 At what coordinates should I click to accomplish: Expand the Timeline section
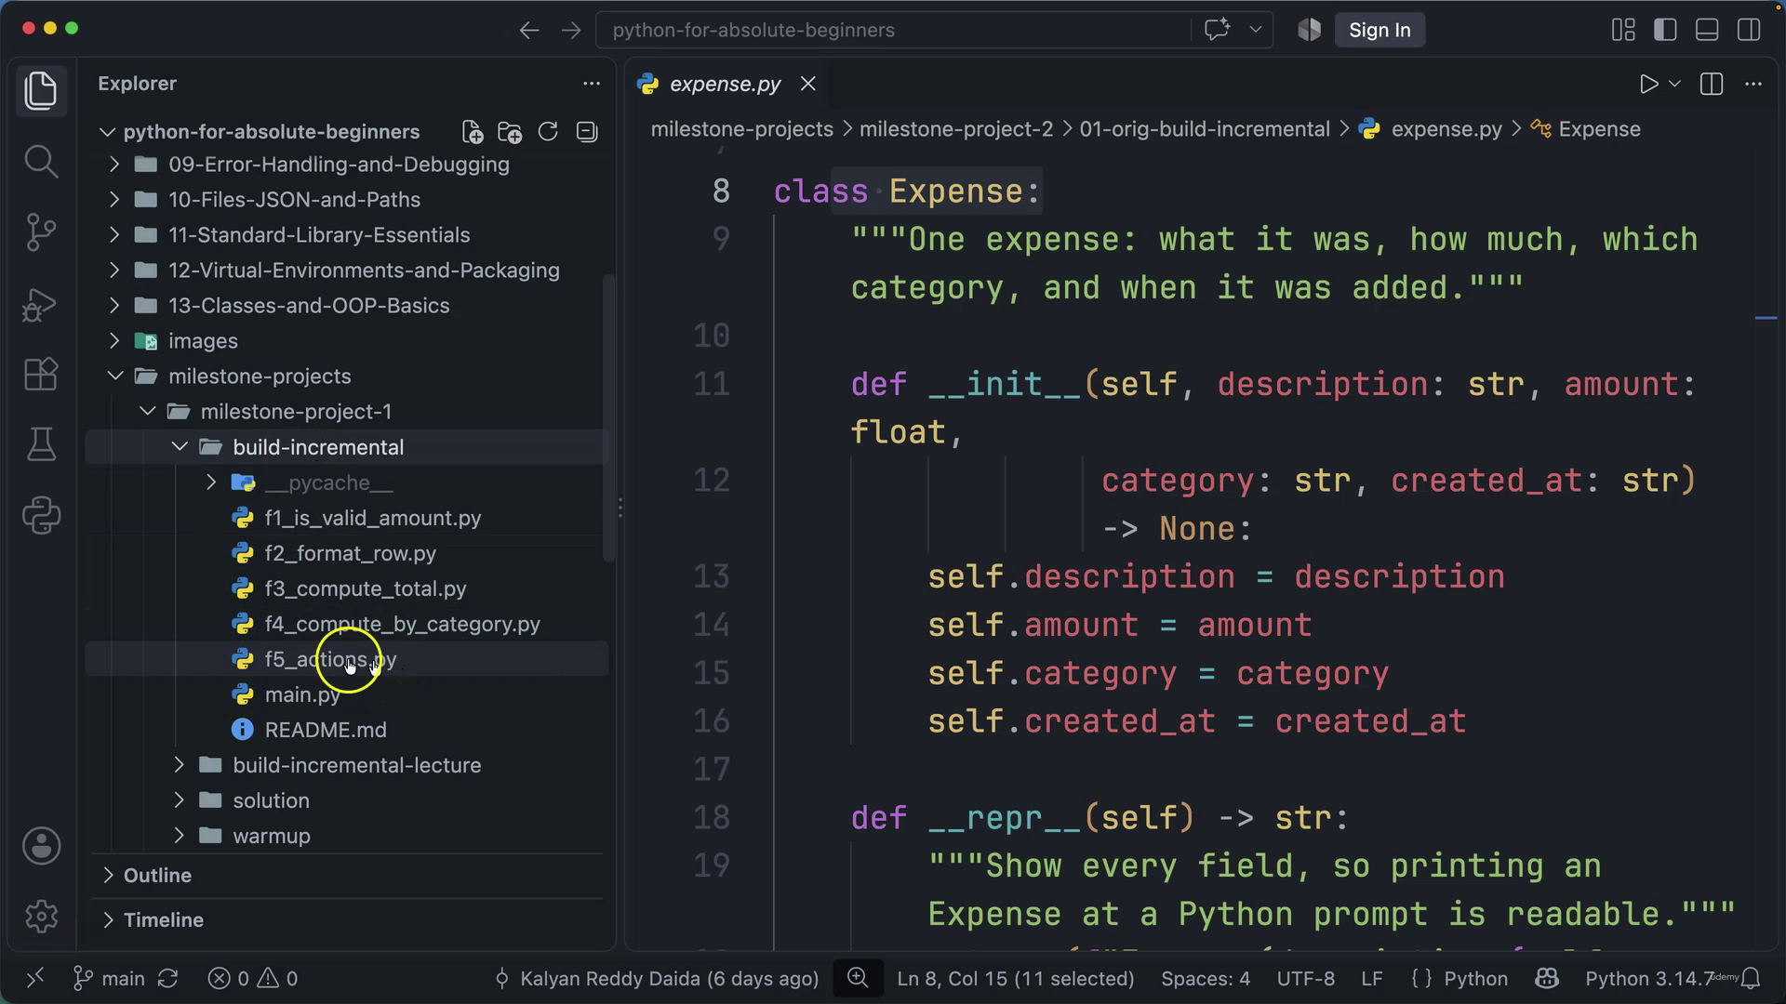[109, 920]
